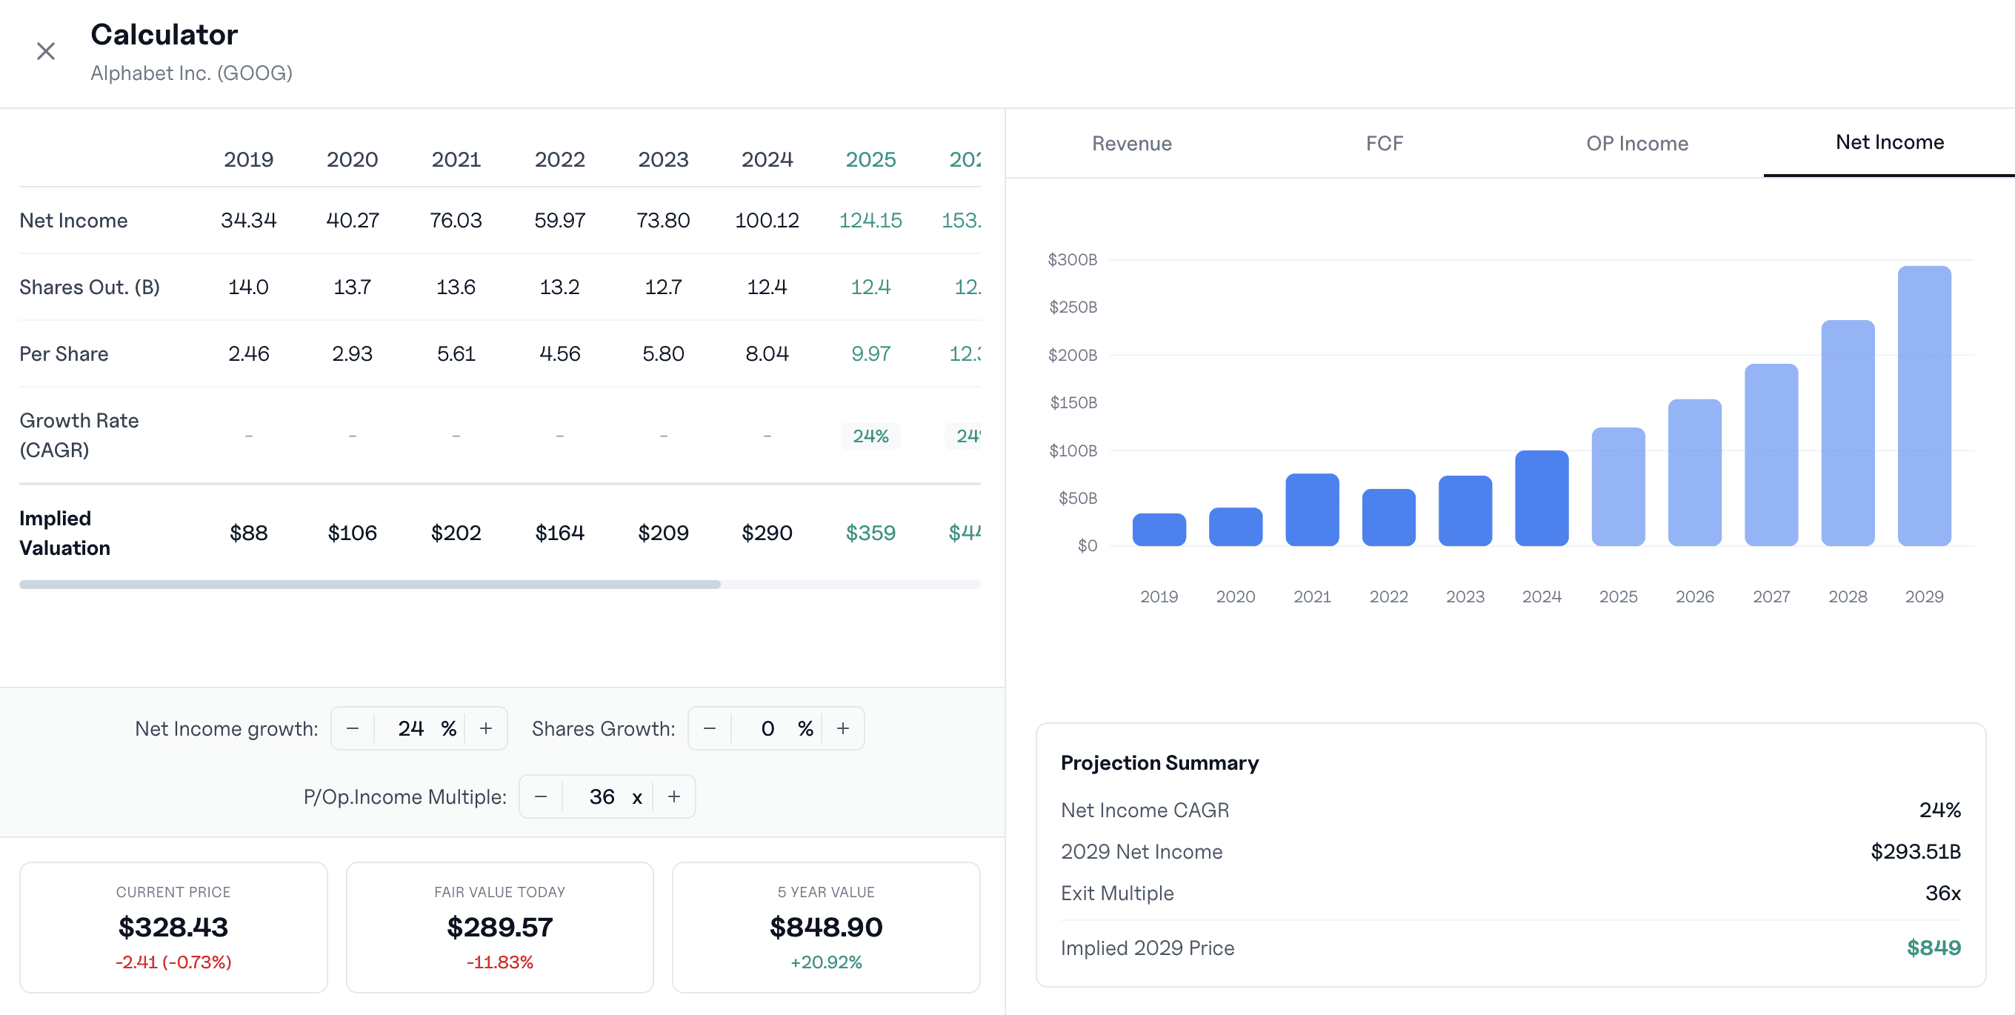Increase Net Income growth using plus button

click(485, 728)
